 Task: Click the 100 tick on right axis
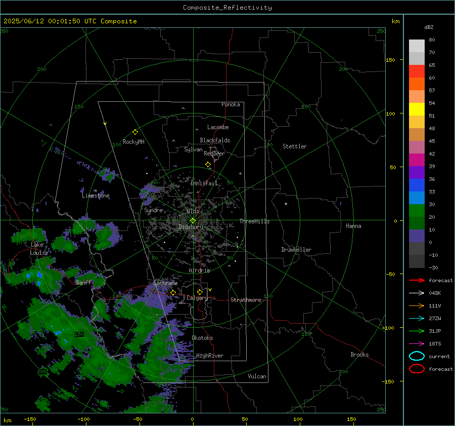click(390, 113)
